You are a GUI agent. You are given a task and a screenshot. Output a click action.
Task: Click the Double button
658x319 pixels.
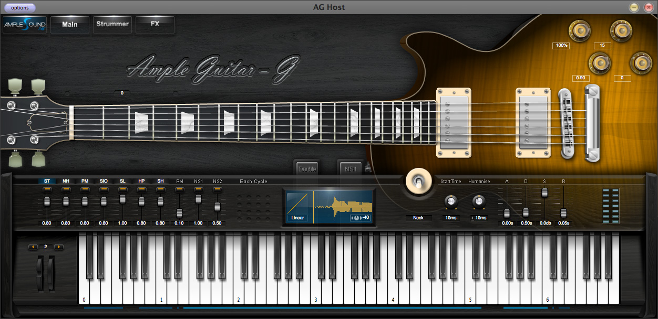(x=307, y=169)
